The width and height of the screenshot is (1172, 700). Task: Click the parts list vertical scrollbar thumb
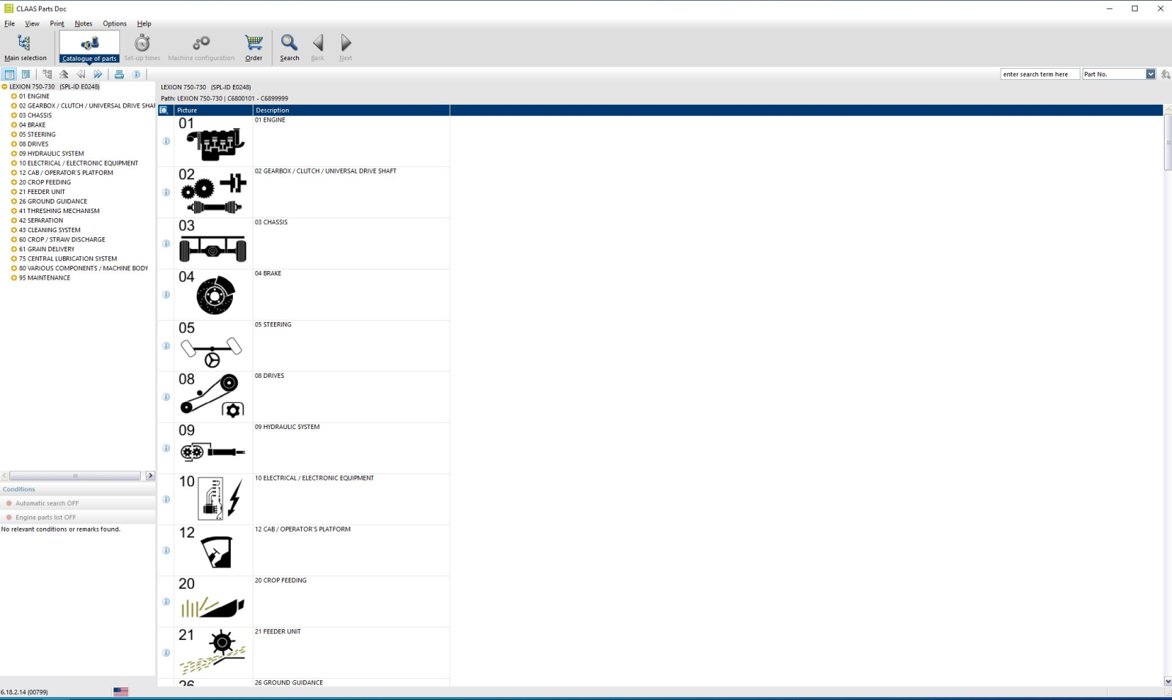coord(1168,142)
